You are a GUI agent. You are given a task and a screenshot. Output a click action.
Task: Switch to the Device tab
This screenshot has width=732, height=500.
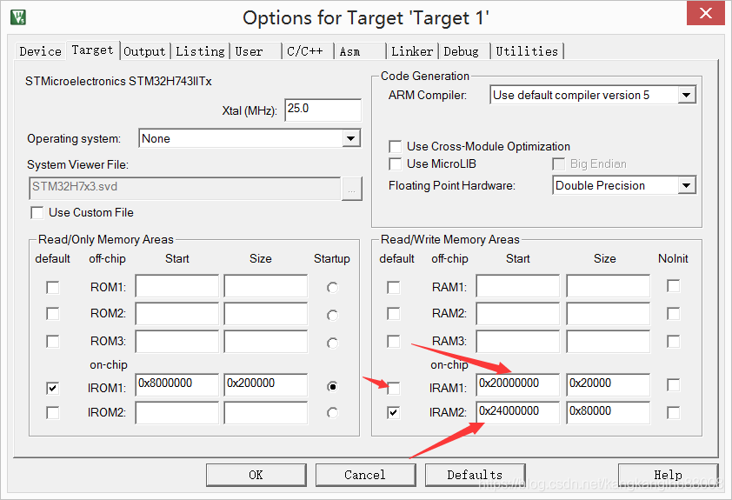coord(40,51)
